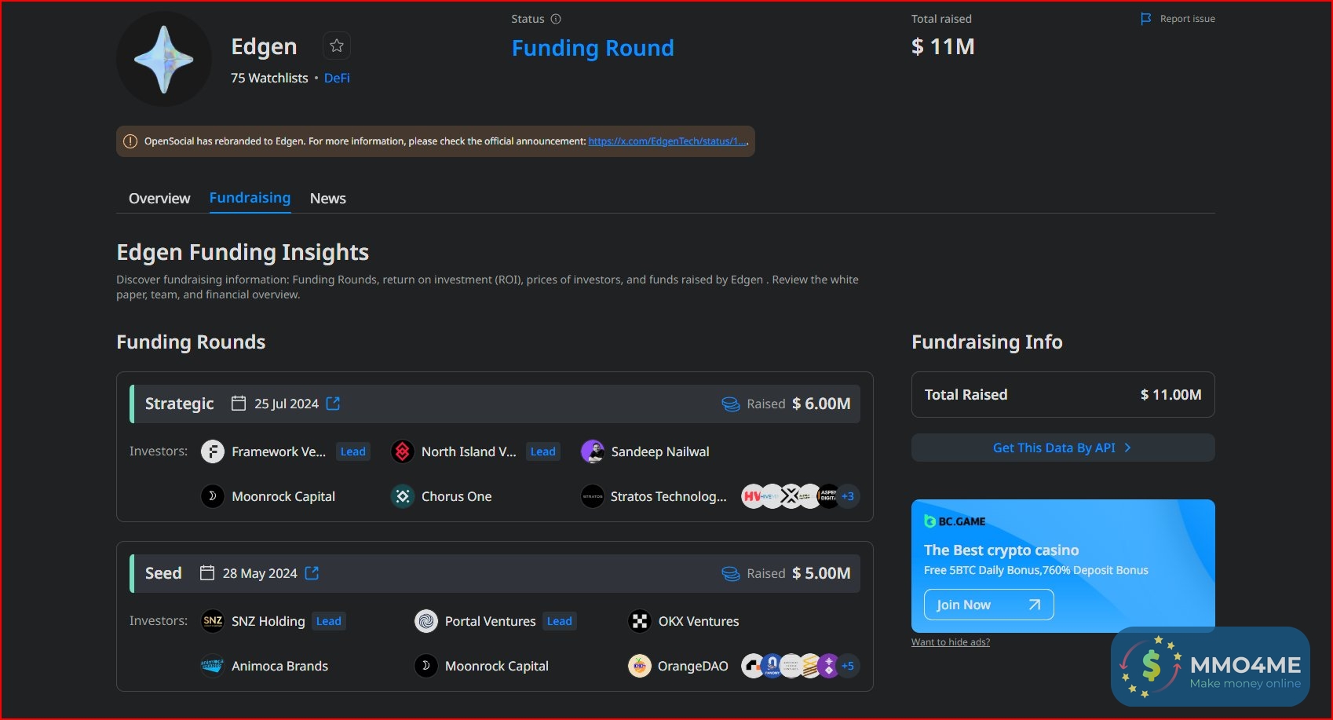Click the Lead badge next to Framework Ventures

[353, 451]
